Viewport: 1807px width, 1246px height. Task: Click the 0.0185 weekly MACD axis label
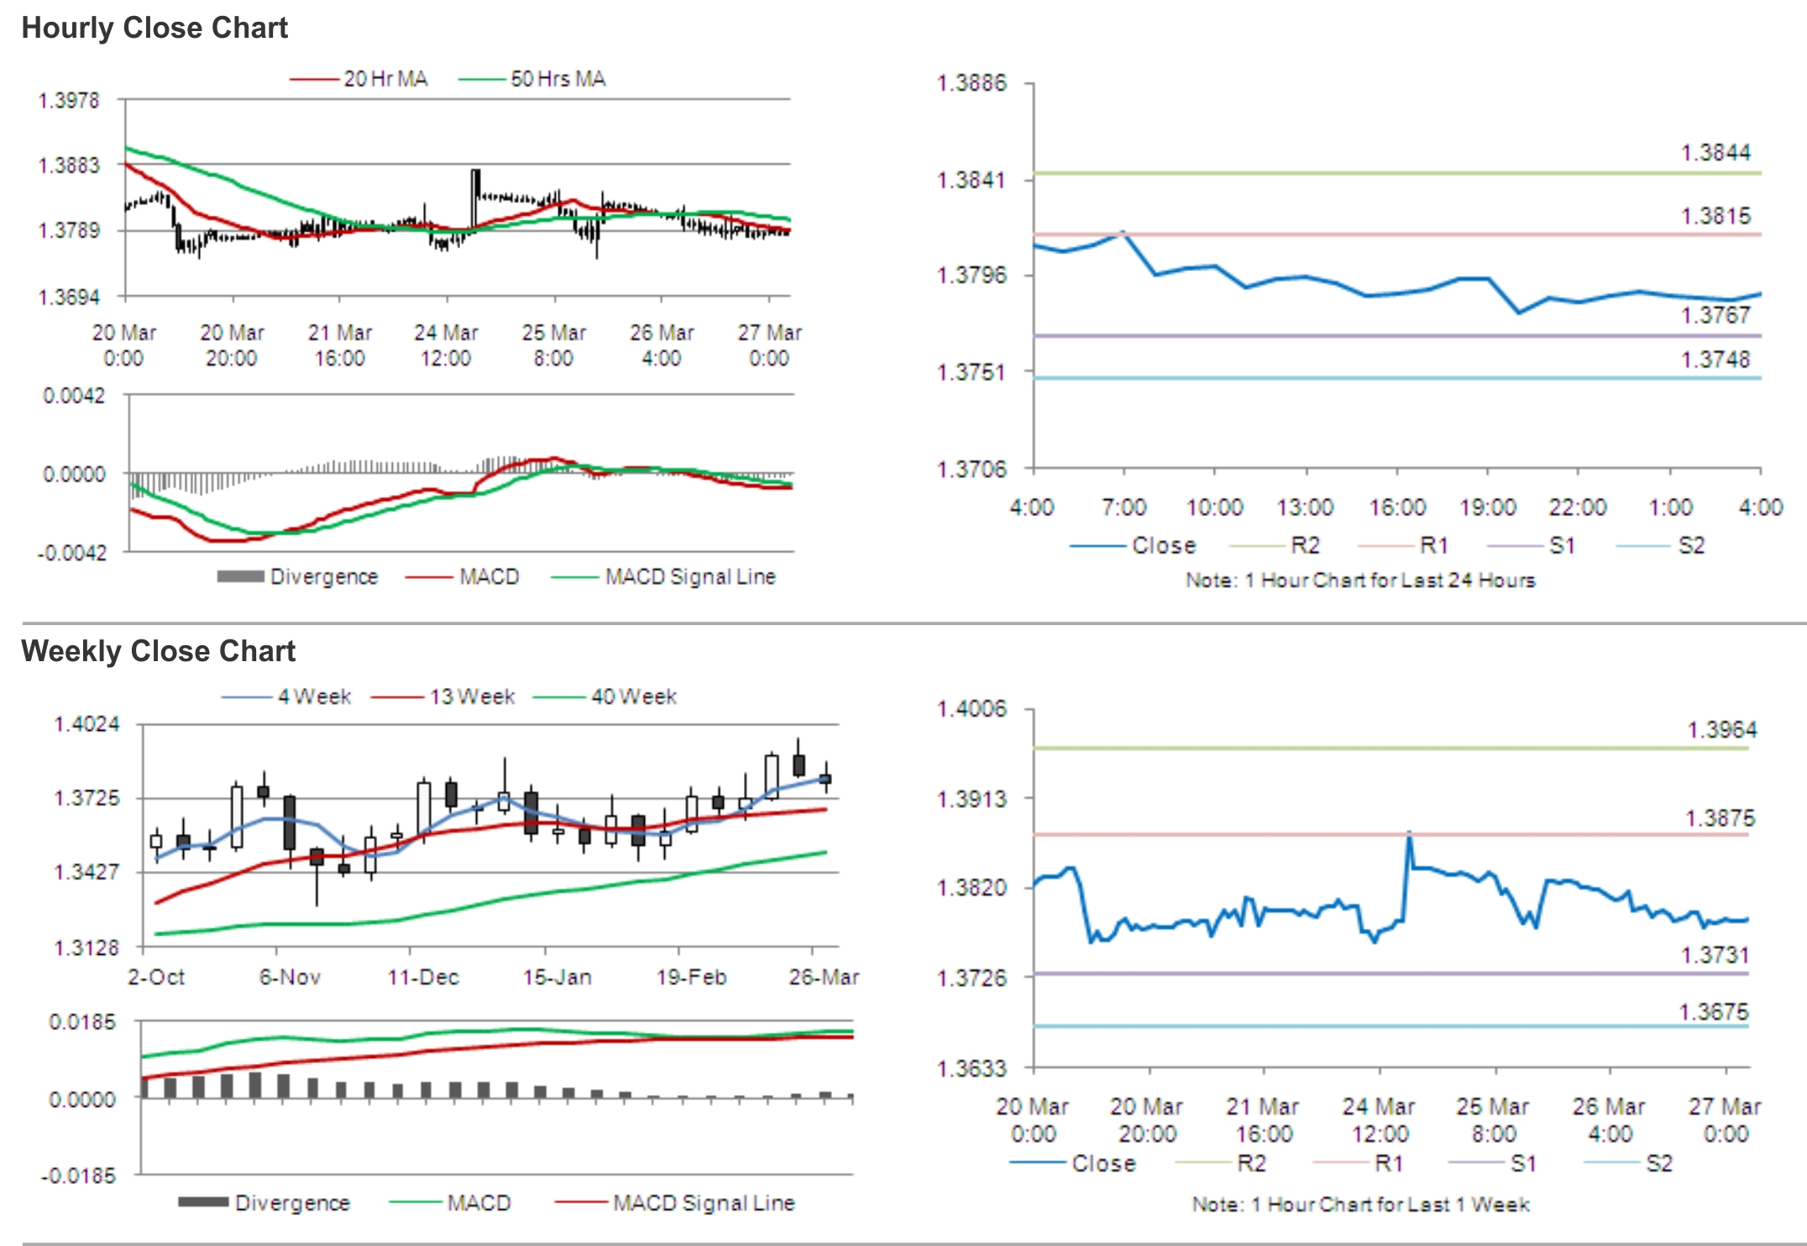(x=82, y=1022)
